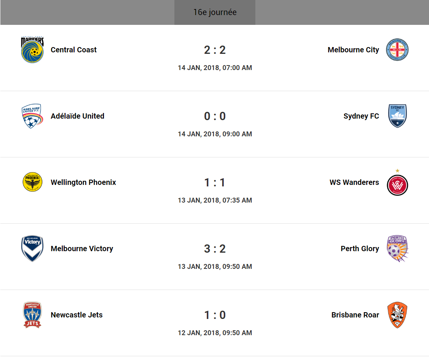Open the Wellington Phoenix team name

[83, 182]
